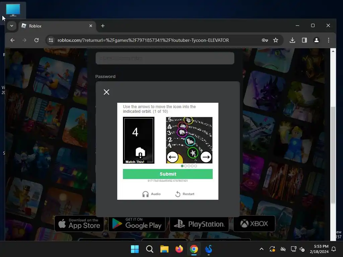
Task: Go back in Chrome history
Action: click(x=12, y=40)
